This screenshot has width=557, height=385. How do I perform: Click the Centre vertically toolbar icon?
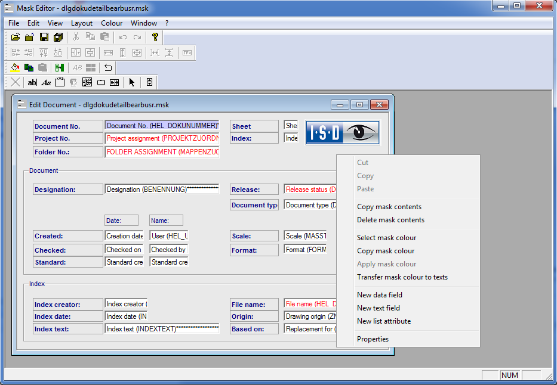click(x=90, y=53)
